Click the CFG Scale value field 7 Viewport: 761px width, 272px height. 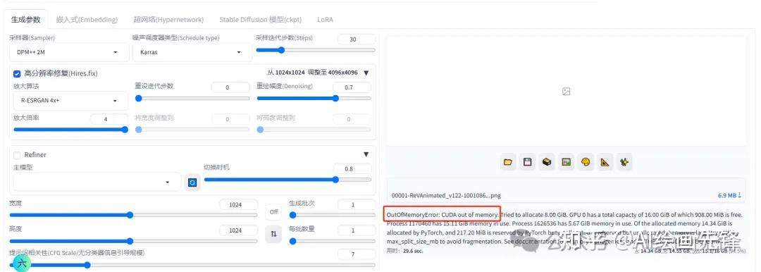pyautogui.click(x=356, y=254)
